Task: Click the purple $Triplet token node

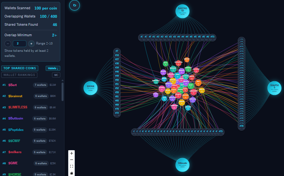Action: (x=156, y=95)
